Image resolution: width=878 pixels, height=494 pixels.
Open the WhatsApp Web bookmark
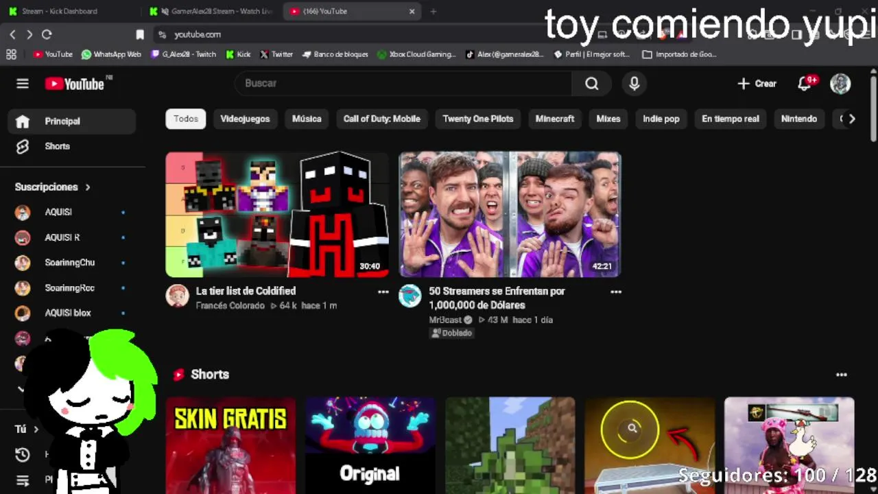coord(111,54)
